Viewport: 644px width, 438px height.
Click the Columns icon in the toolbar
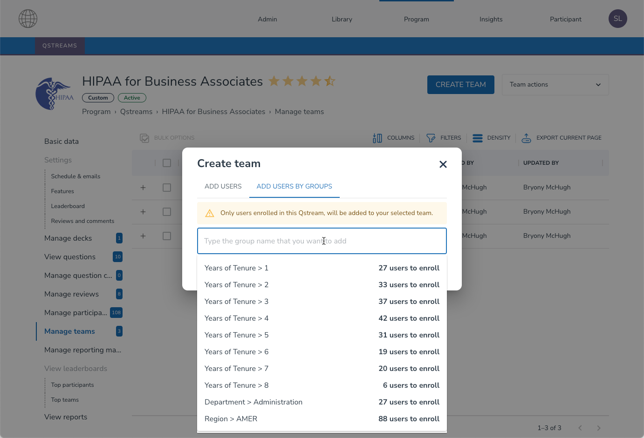377,138
